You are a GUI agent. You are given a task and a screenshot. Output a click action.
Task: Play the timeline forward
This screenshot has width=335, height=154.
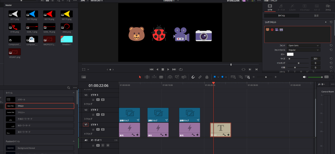pyautogui.click(x=168, y=69)
